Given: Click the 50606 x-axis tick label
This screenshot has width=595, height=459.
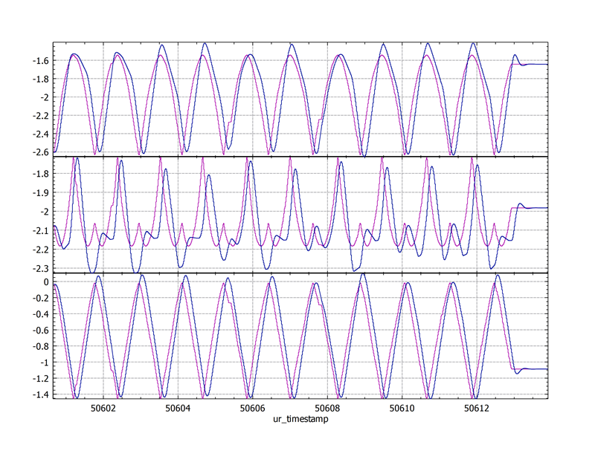Looking at the screenshot, I should point(253,408).
